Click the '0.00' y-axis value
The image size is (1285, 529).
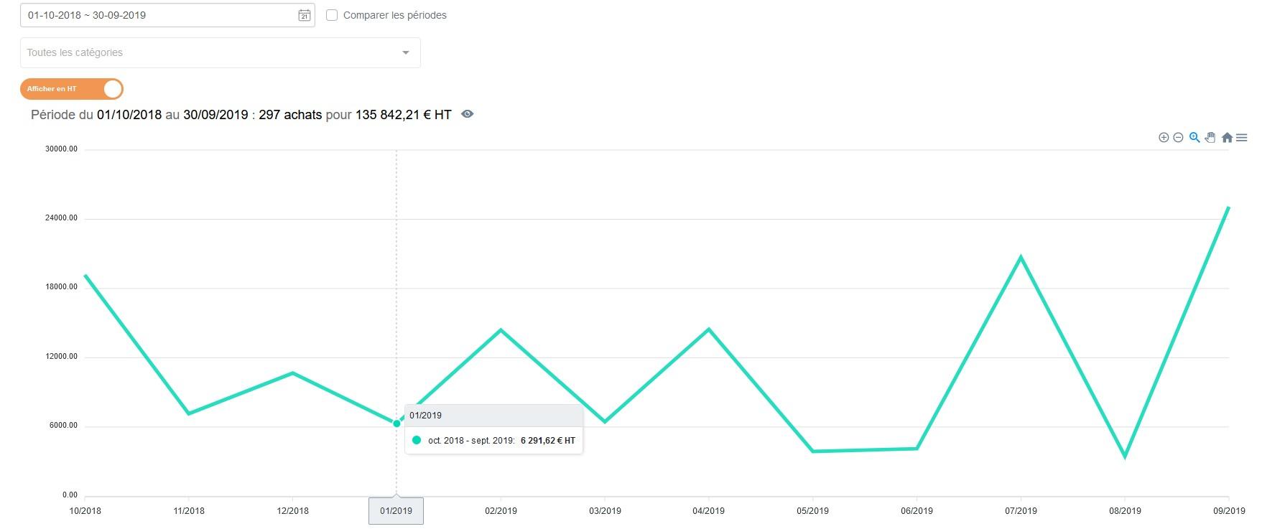point(70,495)
